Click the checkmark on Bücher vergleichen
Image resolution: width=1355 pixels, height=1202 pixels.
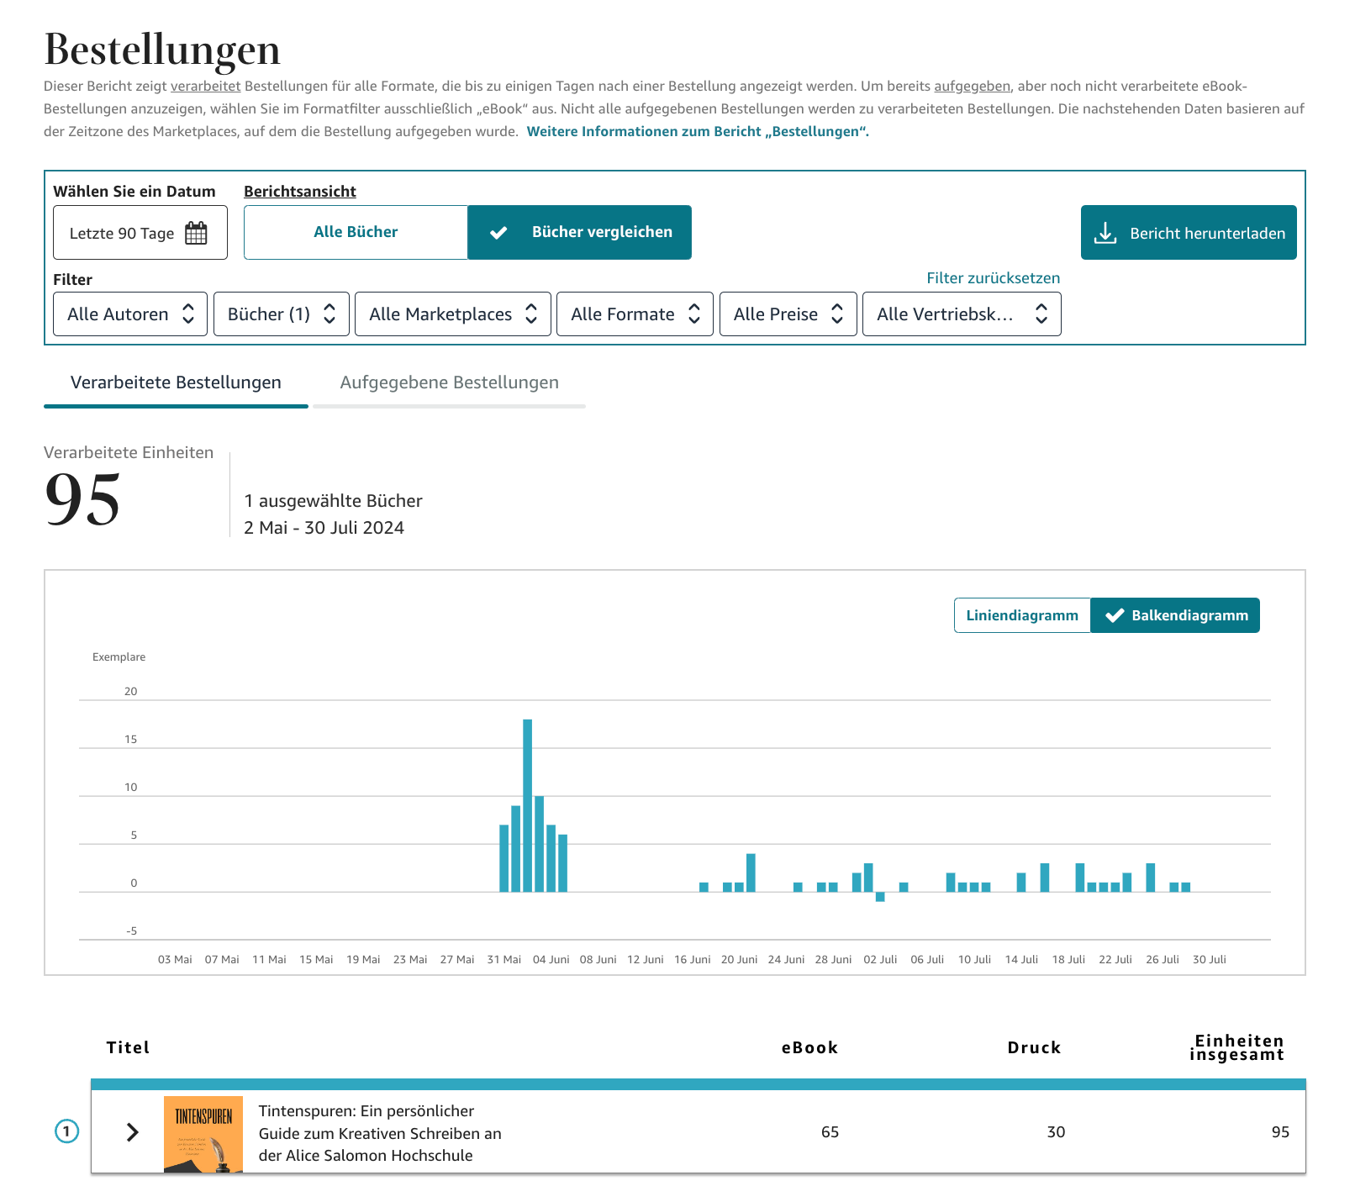[x=499, y=232]
